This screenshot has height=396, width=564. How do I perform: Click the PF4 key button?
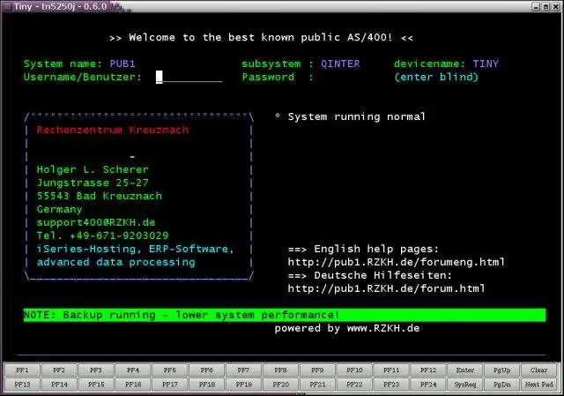tap(133, 370)
